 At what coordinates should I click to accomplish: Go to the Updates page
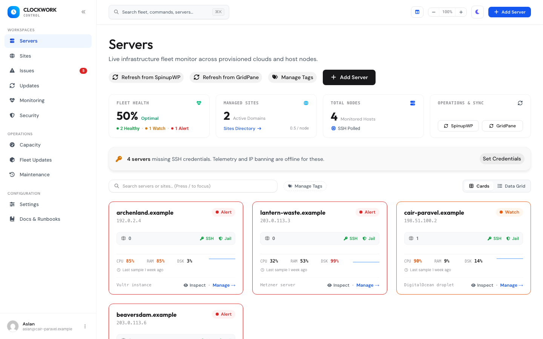48,86
